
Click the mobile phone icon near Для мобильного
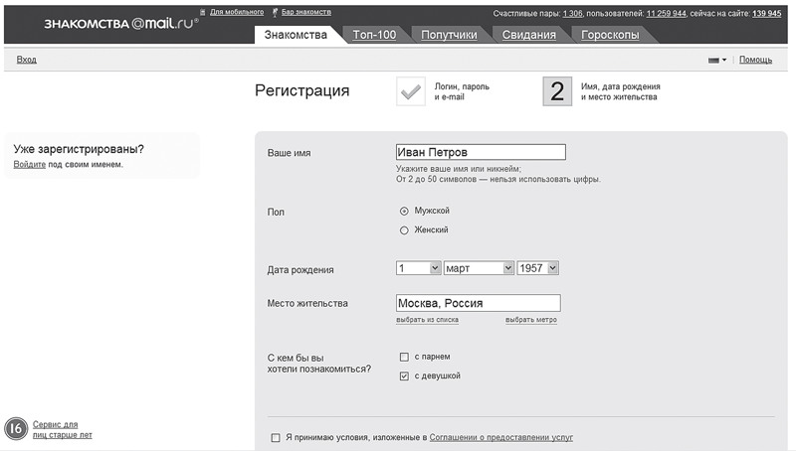pyautogui.click(x=203, y=12)
